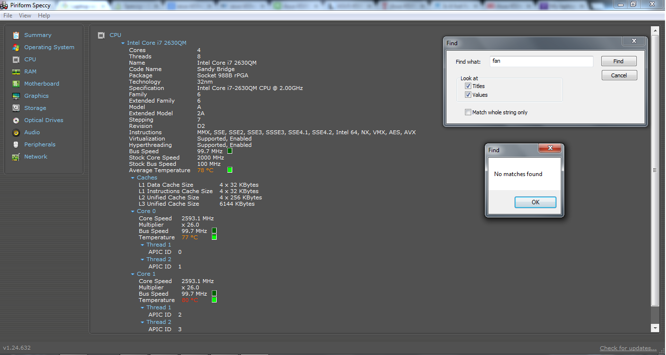
Task: Collapse the Core 0 tree node
Action: point(133,212)
